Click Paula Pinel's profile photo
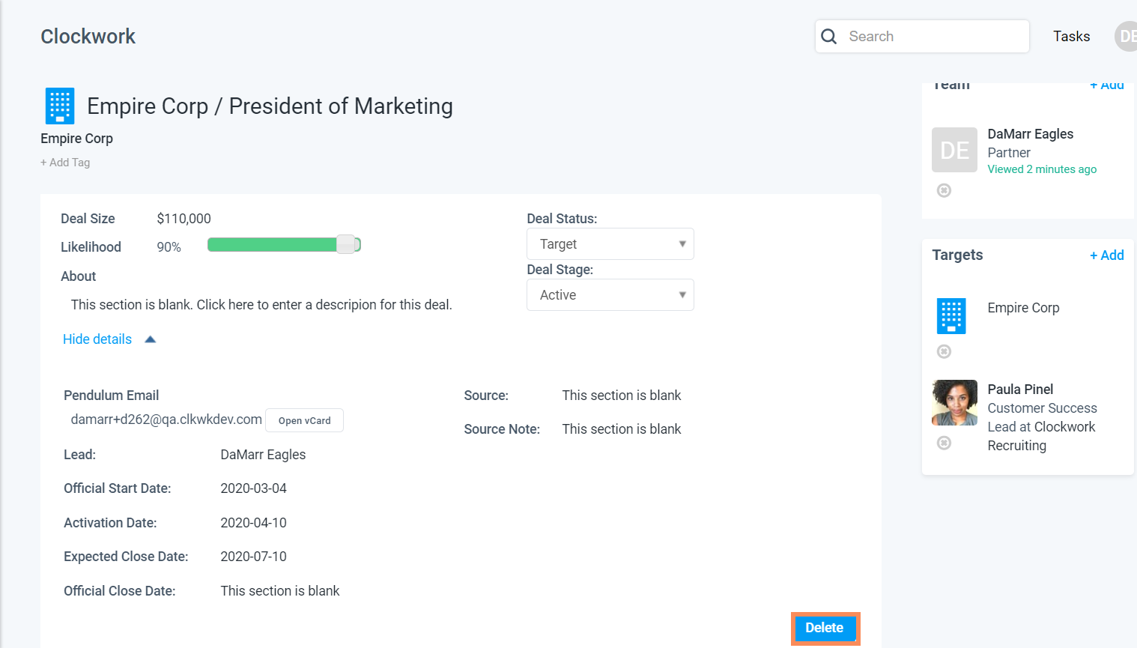Image resolution: width=1137 pixels, height=648 pixels. click(x=954, y=402)
